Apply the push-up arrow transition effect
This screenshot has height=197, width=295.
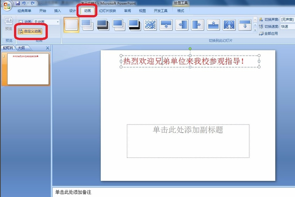pyautogui.click(x=213, y=25)
